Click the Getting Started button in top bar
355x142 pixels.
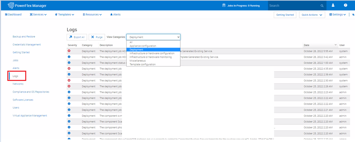point(285,15)
